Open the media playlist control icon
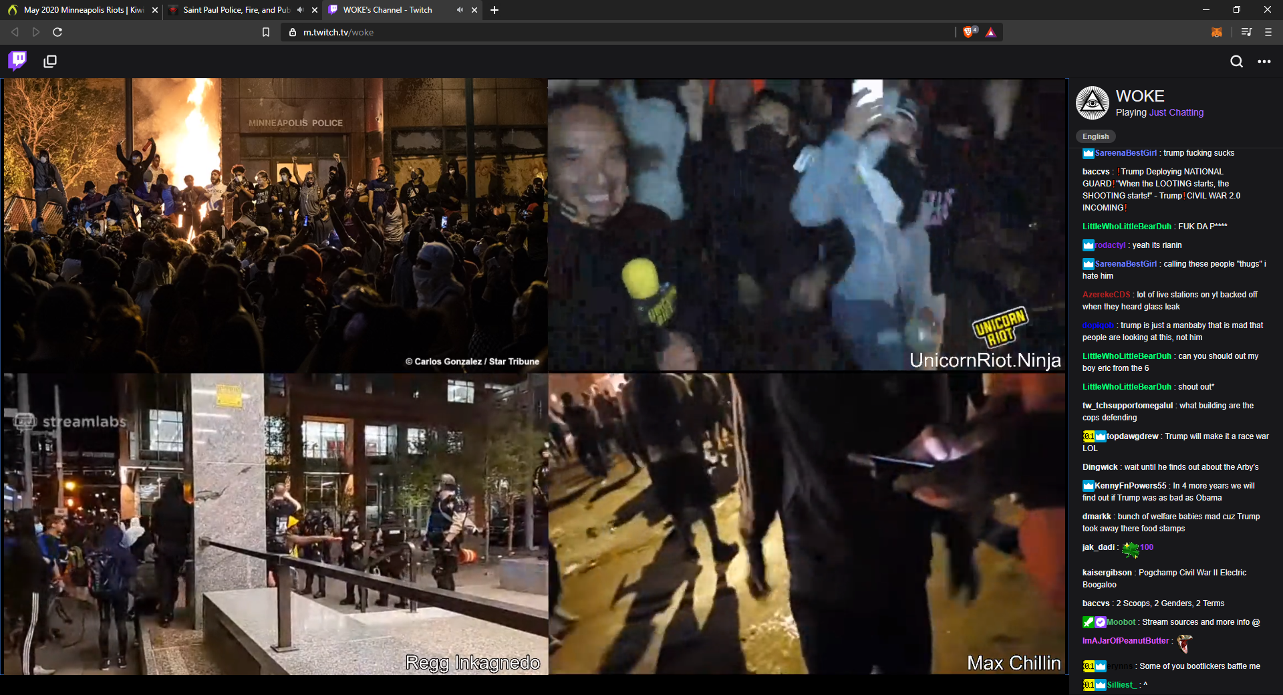The image size is (1283, 695). click(x=1246, y=32)
